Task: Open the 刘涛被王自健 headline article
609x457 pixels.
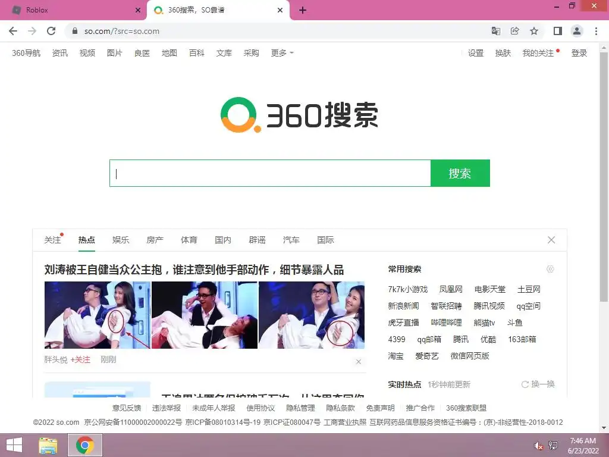Action: click(x=194, y=270)
